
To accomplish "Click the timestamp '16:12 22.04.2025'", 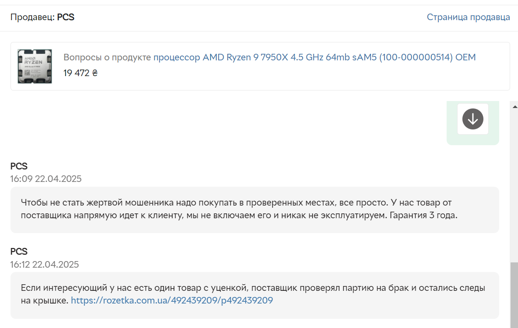I will point(45,265).
